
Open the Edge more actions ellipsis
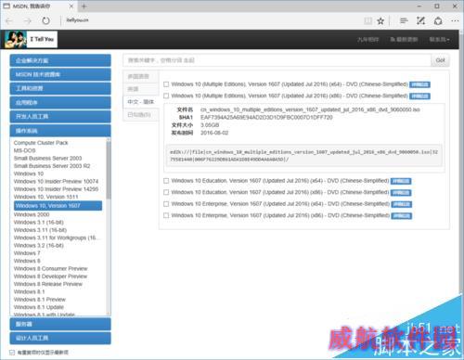[x=455, y=20]
